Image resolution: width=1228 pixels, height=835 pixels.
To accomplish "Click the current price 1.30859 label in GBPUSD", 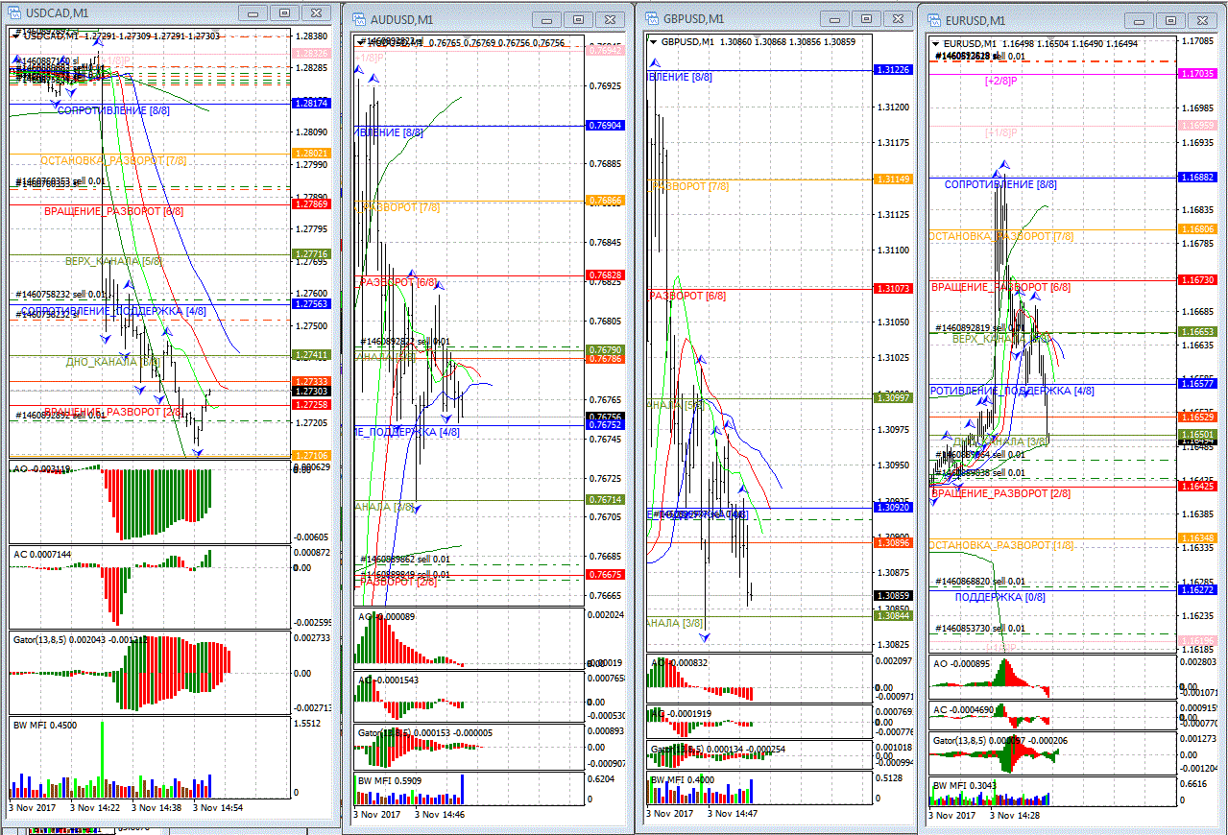I will (x=892, y=595).
